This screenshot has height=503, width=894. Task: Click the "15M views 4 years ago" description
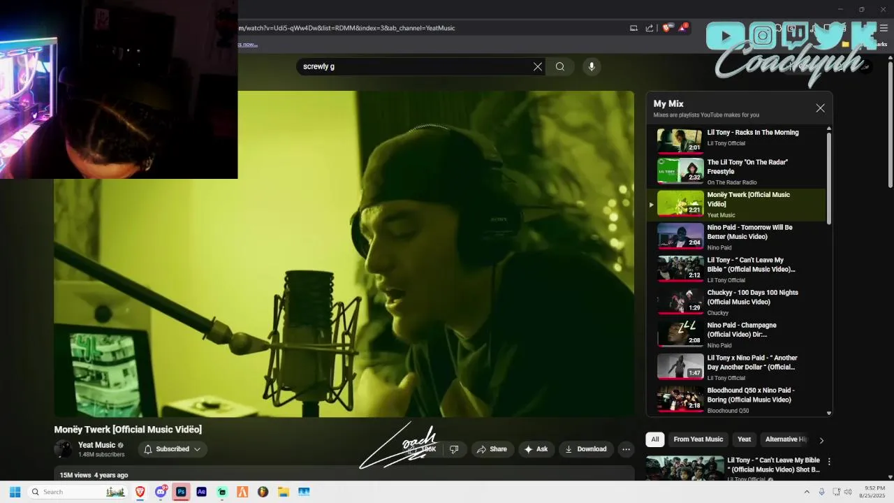pyautogui.click(x=94, y=475)
